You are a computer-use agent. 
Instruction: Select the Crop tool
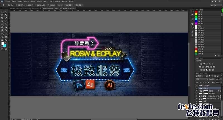2,18
